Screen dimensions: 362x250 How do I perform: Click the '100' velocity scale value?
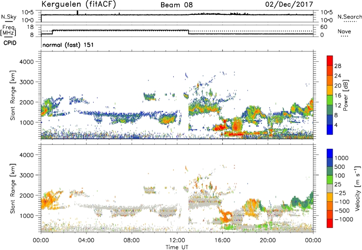pos(340,176)
